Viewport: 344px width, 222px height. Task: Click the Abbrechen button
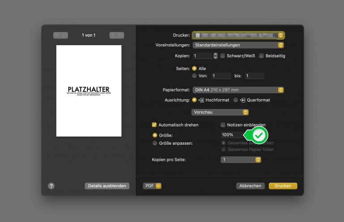[250, 186]
